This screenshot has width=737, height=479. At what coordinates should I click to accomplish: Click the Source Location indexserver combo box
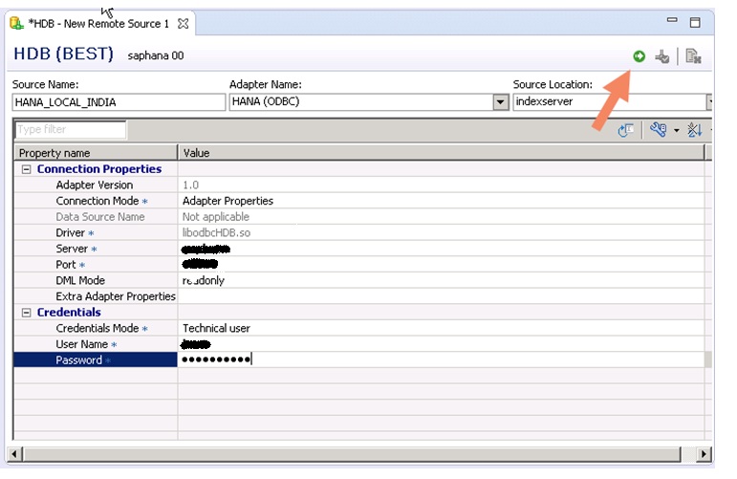pyautogui.click(x=613, y=102)
